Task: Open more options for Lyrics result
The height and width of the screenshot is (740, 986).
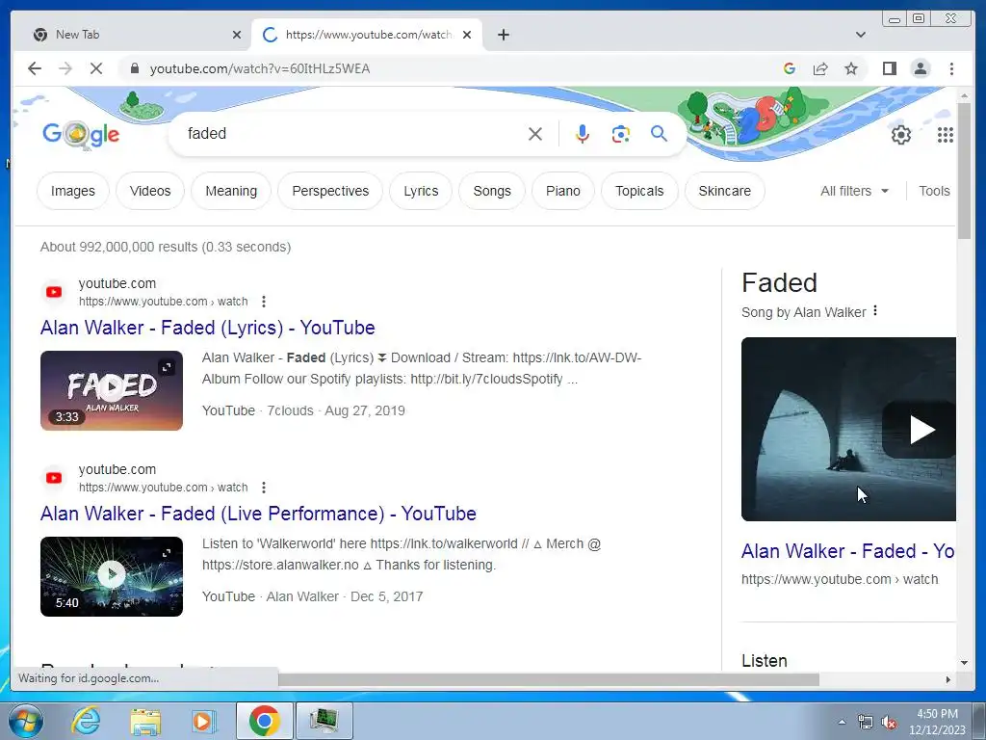Action: click(264, 302)
